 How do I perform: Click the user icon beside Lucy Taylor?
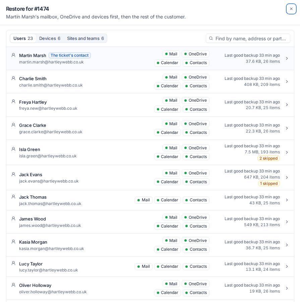(13, 263)
